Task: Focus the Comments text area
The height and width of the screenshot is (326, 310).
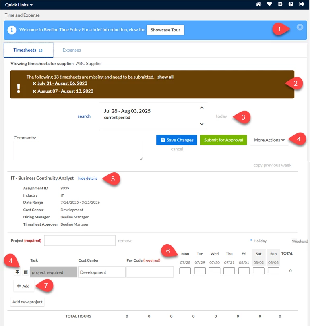Action: (78, 151)
